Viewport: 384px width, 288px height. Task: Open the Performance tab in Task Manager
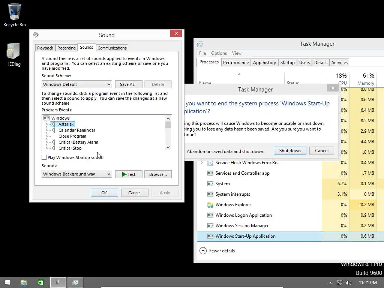[236, 63]
